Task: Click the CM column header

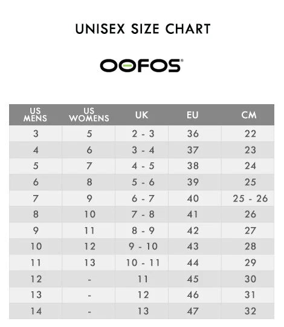Action: pyautogui.click(x=249, y=115)
